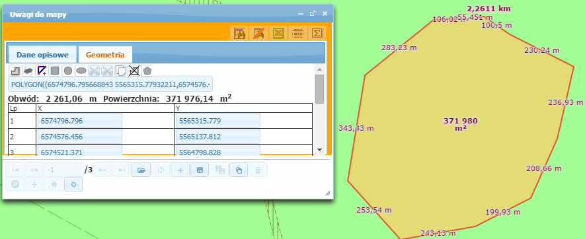Click the crossed-out square delete geometry icon
This screenshot has width=585, height=239.
coord(134,71)
